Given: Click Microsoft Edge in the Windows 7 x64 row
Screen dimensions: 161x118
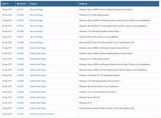Looking at the screenshot, I should (x=36, y=31).
